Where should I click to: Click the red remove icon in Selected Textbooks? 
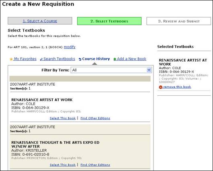tap(161, 87)
